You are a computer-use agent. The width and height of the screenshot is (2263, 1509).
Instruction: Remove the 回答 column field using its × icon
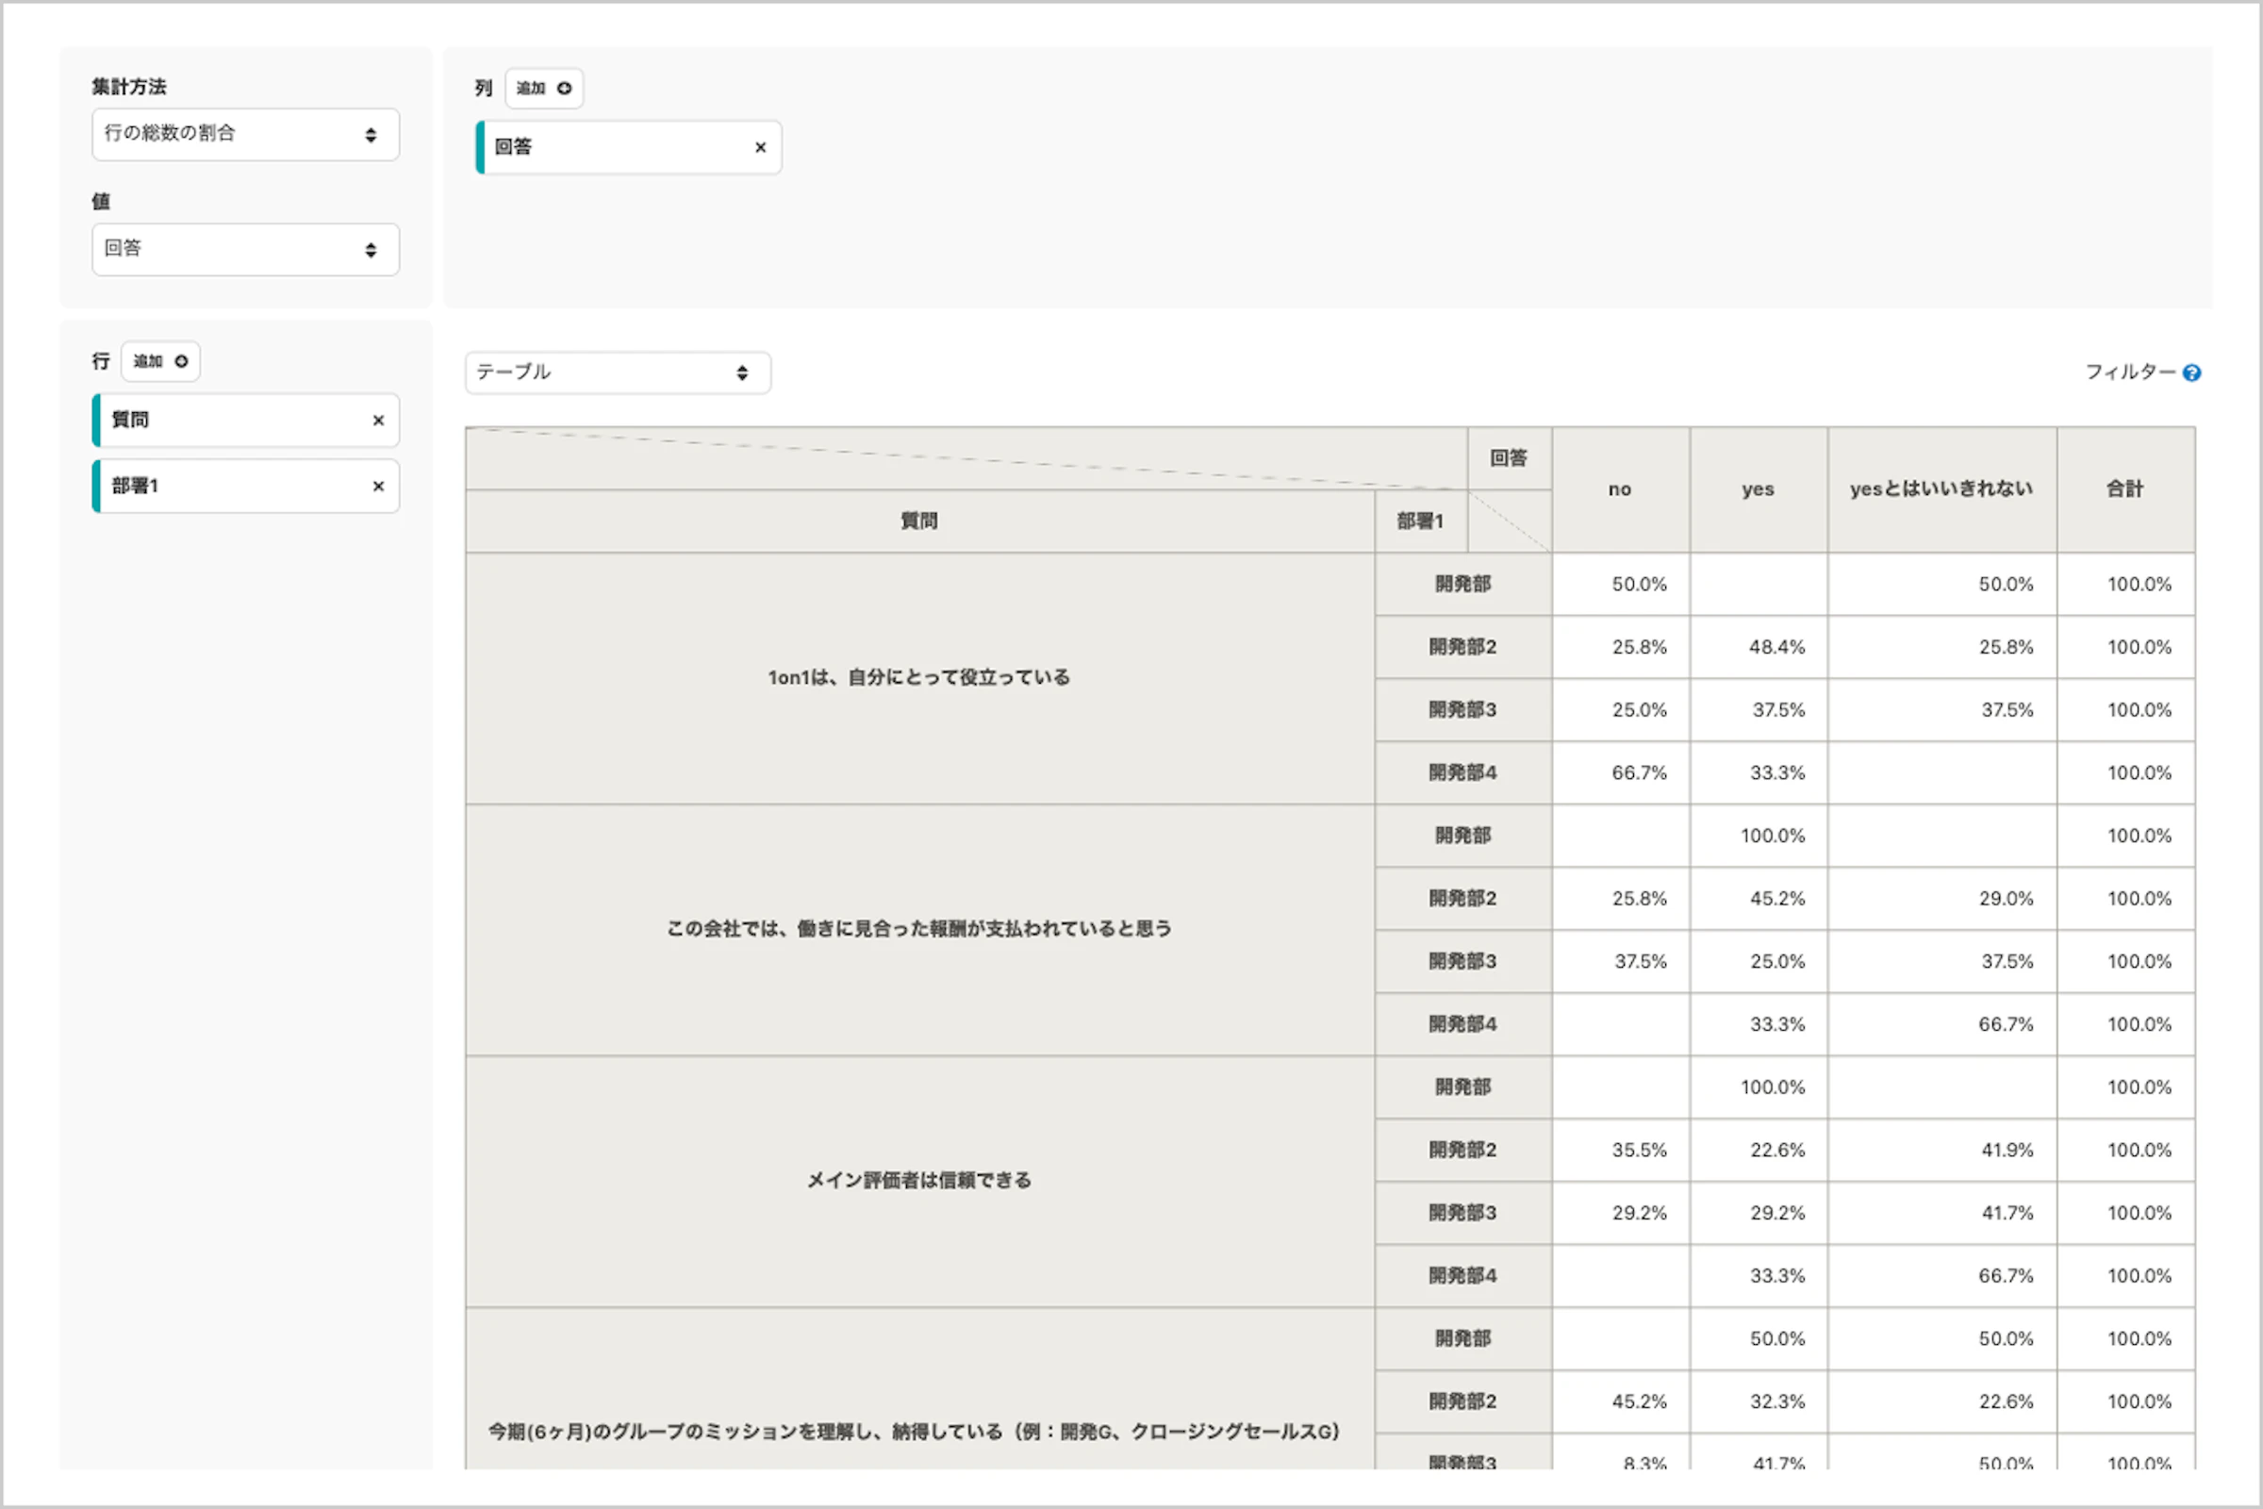pyautogui.click(x=759, y=146)
